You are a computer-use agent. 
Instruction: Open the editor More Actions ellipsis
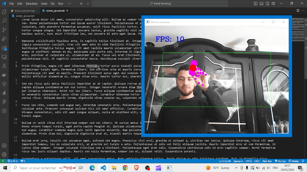[x=303, y=11]
